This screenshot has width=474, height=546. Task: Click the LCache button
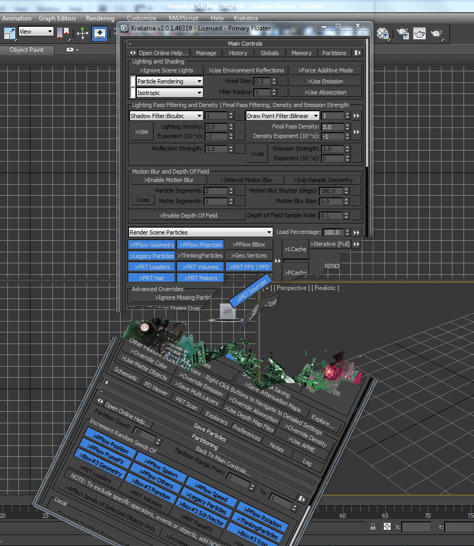tap(295, 249)
